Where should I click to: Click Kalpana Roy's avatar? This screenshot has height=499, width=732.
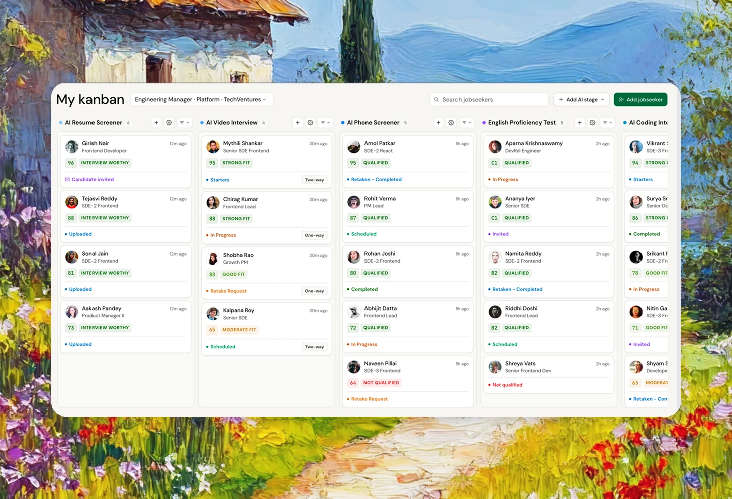click(x=213, y=314)
